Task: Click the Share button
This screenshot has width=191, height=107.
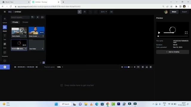Action: coord(174,12)
